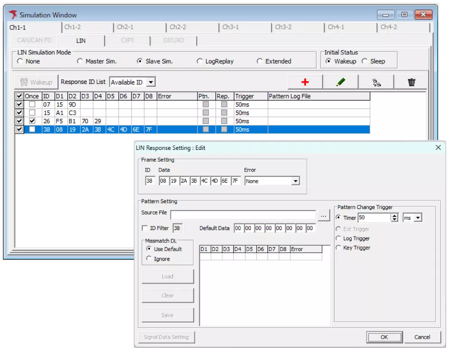
Task: Click the green pencil edit icon
Action: click(x=340, y=82)
